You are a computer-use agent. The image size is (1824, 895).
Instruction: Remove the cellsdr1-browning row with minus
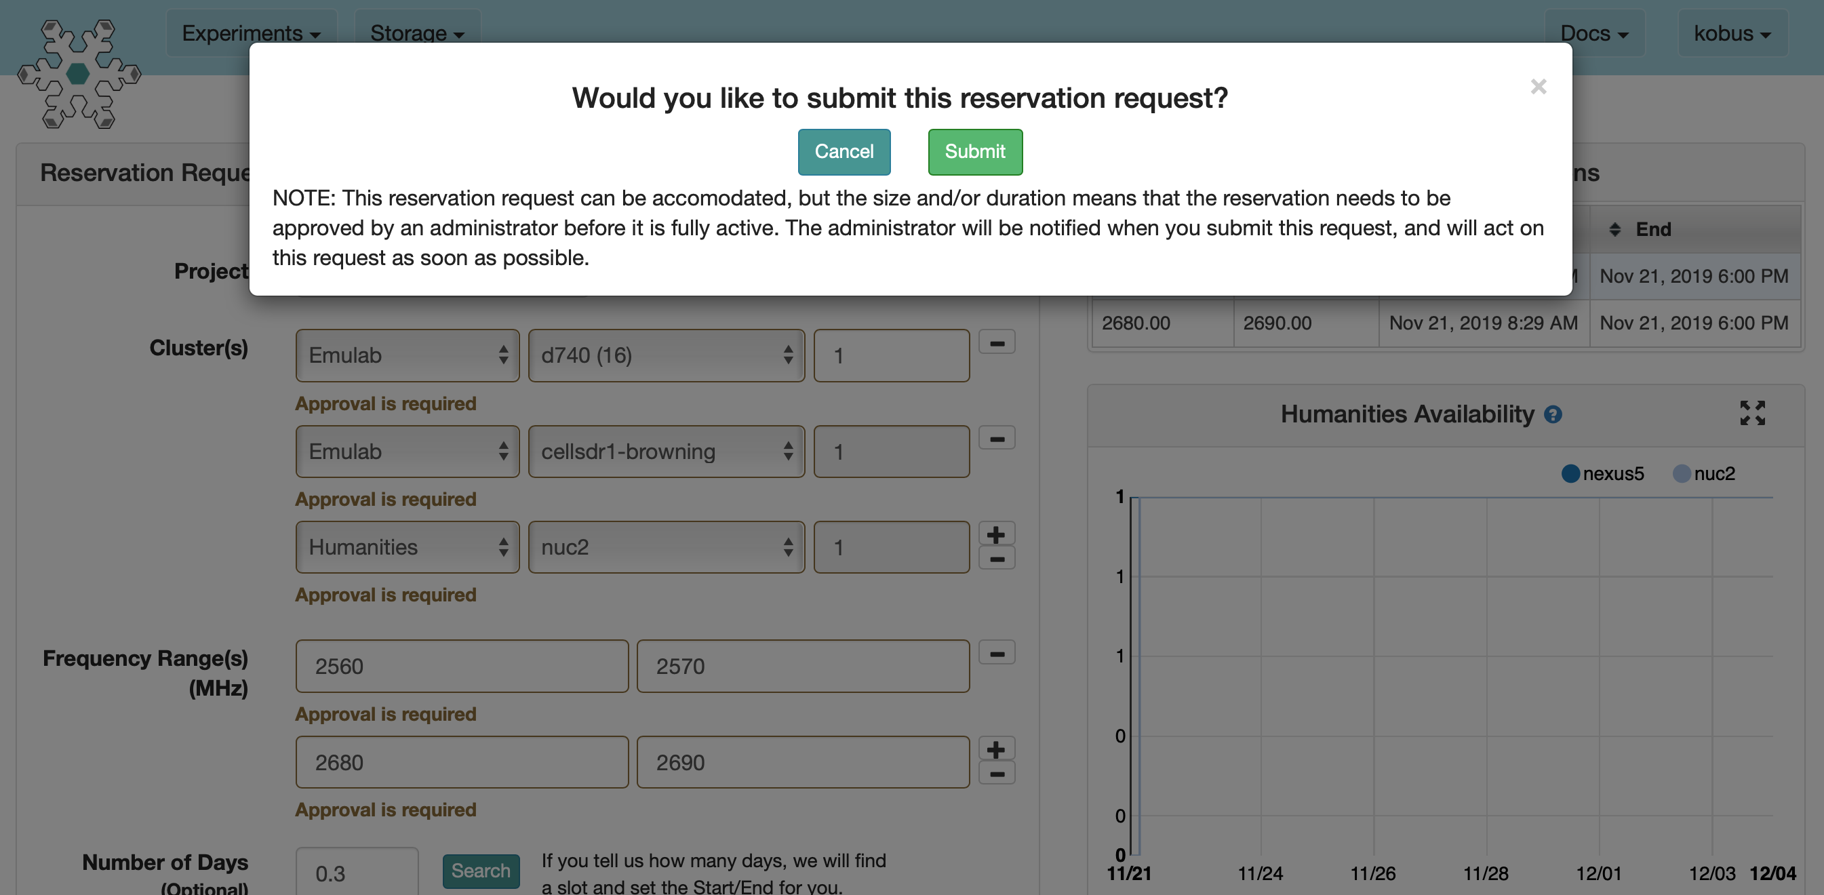click(997, 438)
